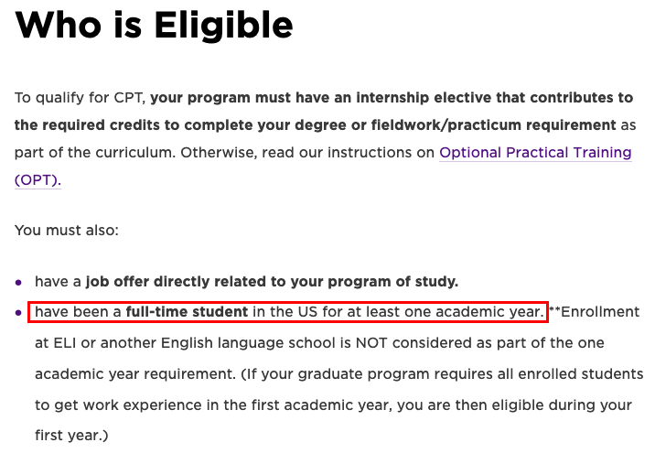
Task: Click the bold 'full-time student' text
Action: [x=187, y=312]
